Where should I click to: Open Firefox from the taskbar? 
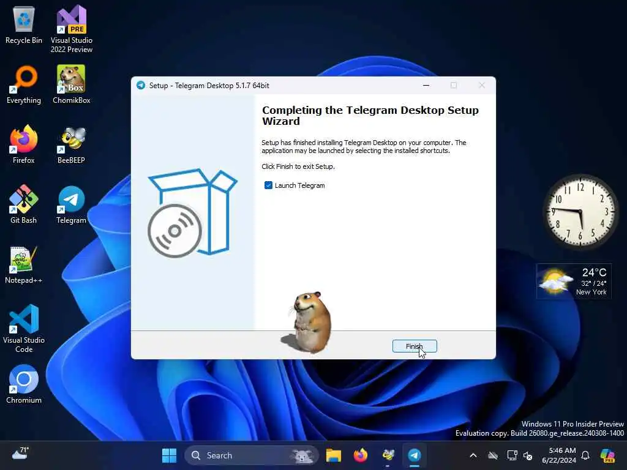(361, 455)
